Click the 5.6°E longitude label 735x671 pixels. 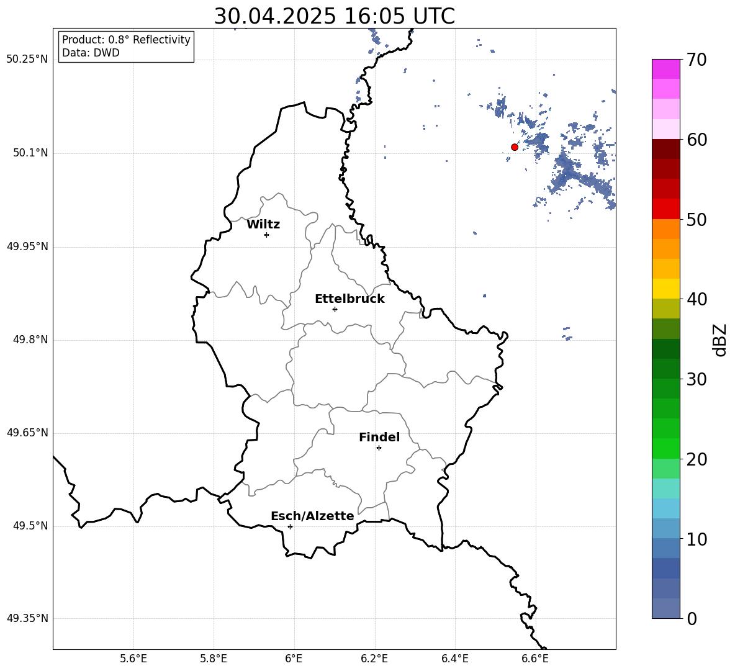[x=133, y=659]
